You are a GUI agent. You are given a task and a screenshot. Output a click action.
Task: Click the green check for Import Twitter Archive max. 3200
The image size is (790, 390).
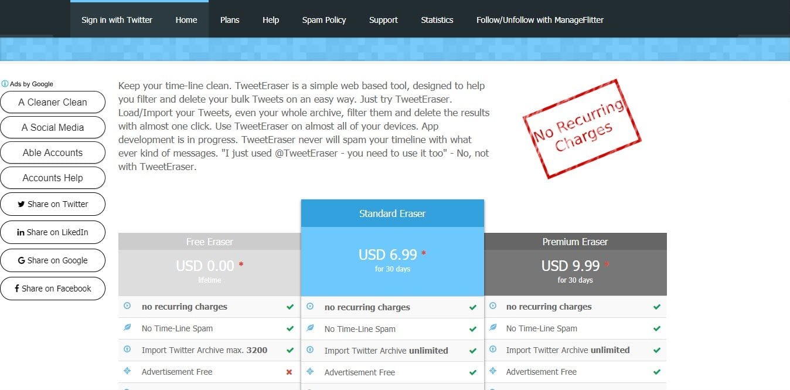[290, 350]
